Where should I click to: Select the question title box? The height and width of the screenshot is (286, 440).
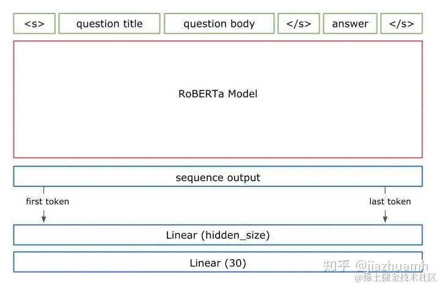click(109, 24)
